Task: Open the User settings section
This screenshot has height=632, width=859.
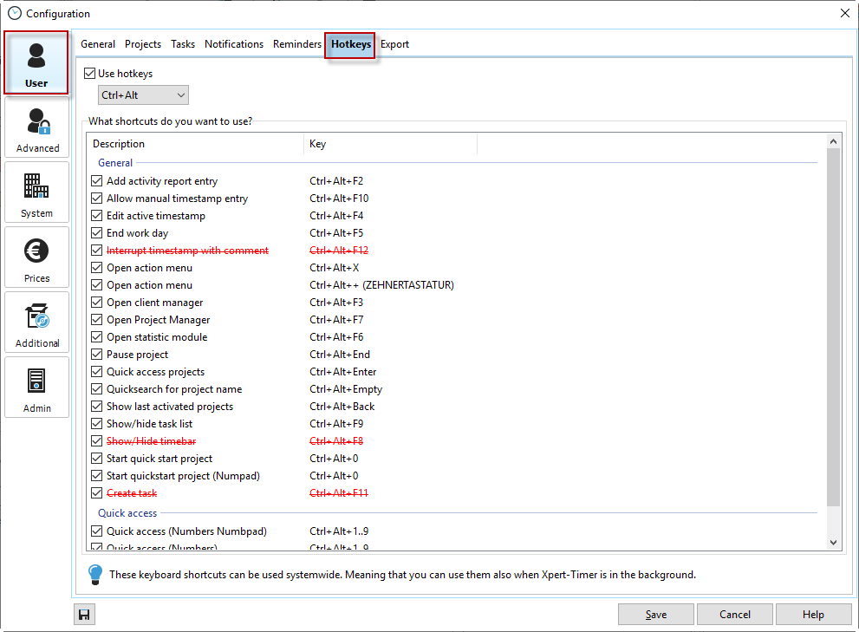Action: [36, 63]
